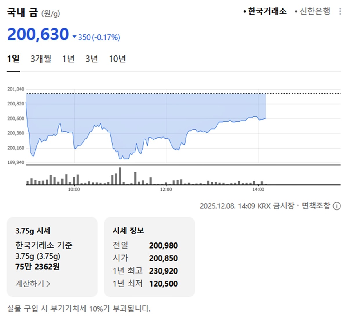Click the 1년 최고 value 230,920
The width and height of the screenshot is (348, 320).
[x=163, y=271]
